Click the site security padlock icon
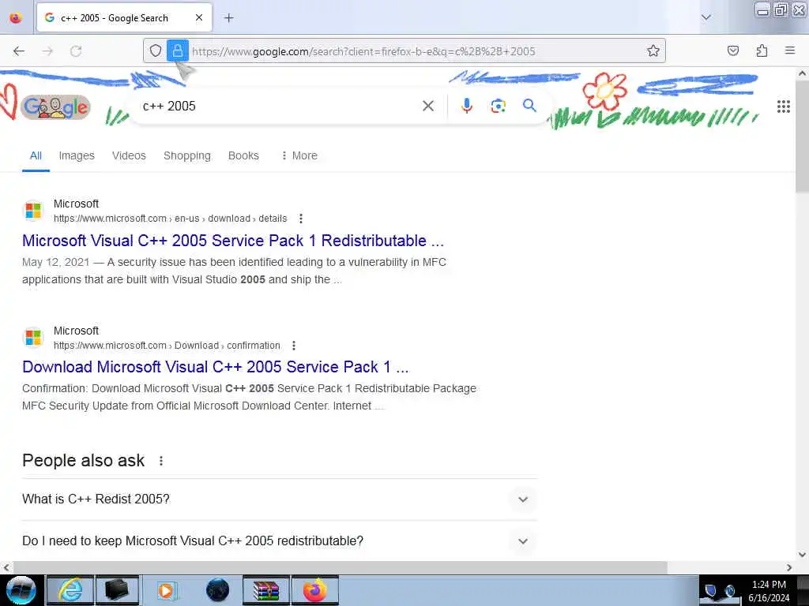 (178, 50)
